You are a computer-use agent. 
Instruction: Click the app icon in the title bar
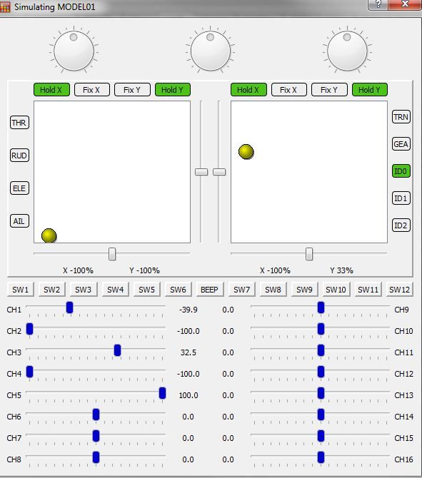click(5, 6)
